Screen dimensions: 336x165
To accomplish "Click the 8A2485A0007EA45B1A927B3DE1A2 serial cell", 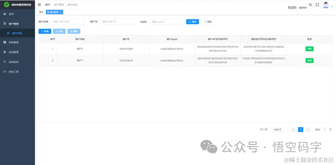I will 218,49.
